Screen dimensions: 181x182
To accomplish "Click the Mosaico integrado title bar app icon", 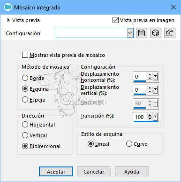I will coord(8,7).
